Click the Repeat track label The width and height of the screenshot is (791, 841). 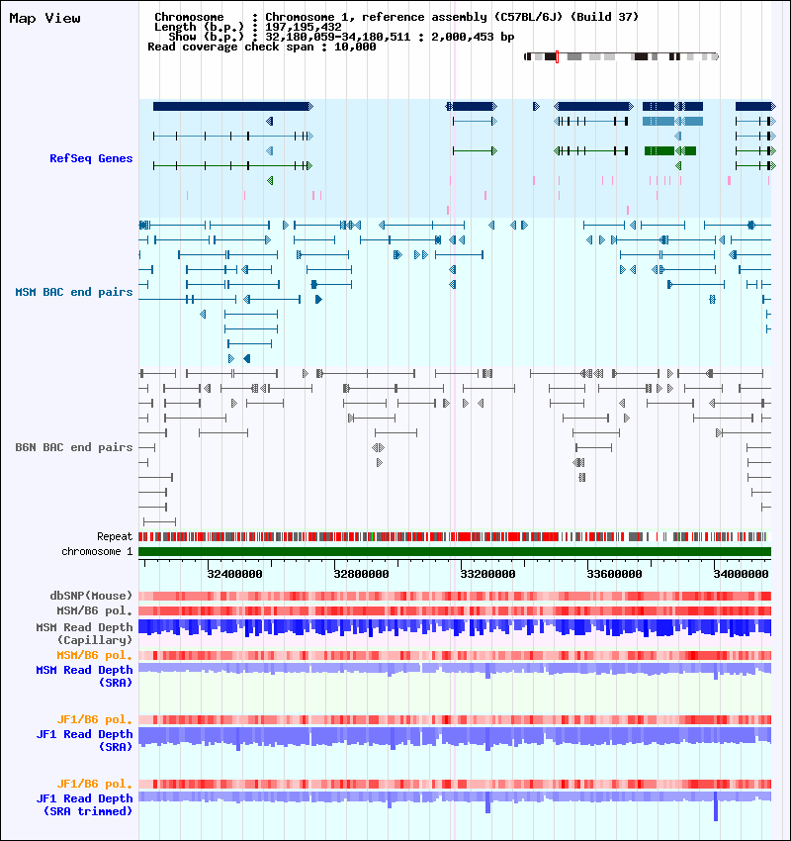point(115,536)
